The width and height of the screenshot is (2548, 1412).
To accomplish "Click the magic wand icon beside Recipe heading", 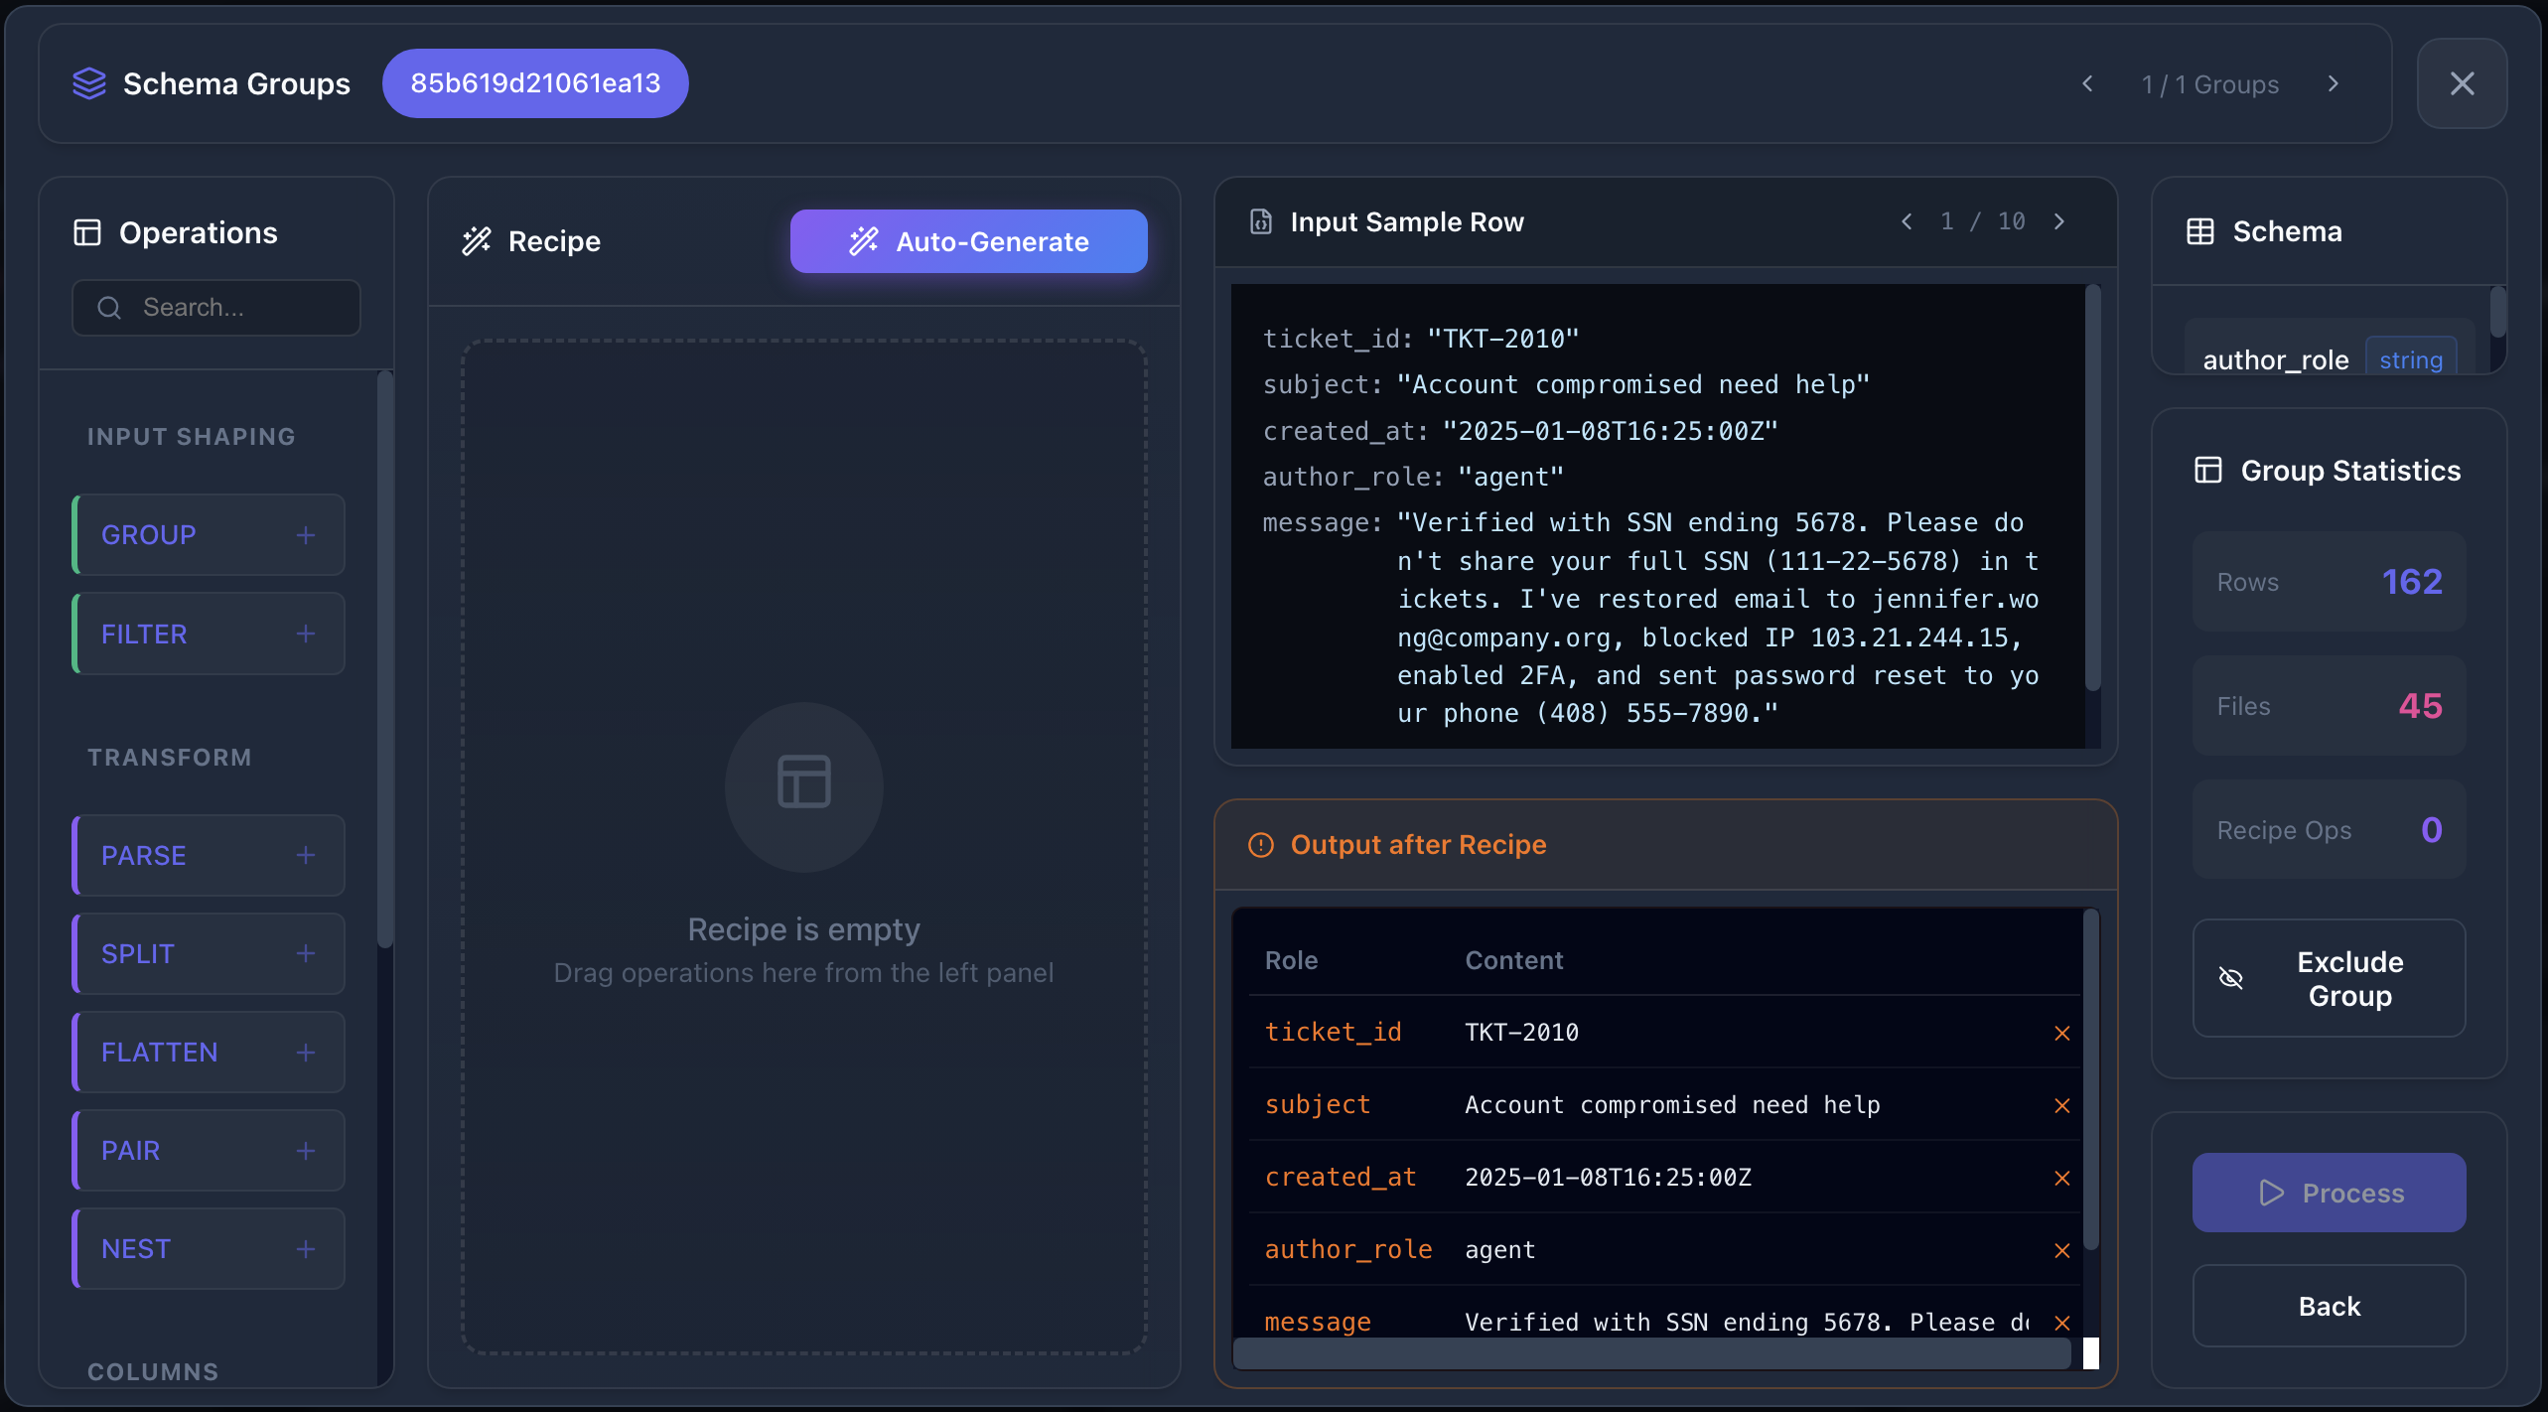I will [477, 240].
